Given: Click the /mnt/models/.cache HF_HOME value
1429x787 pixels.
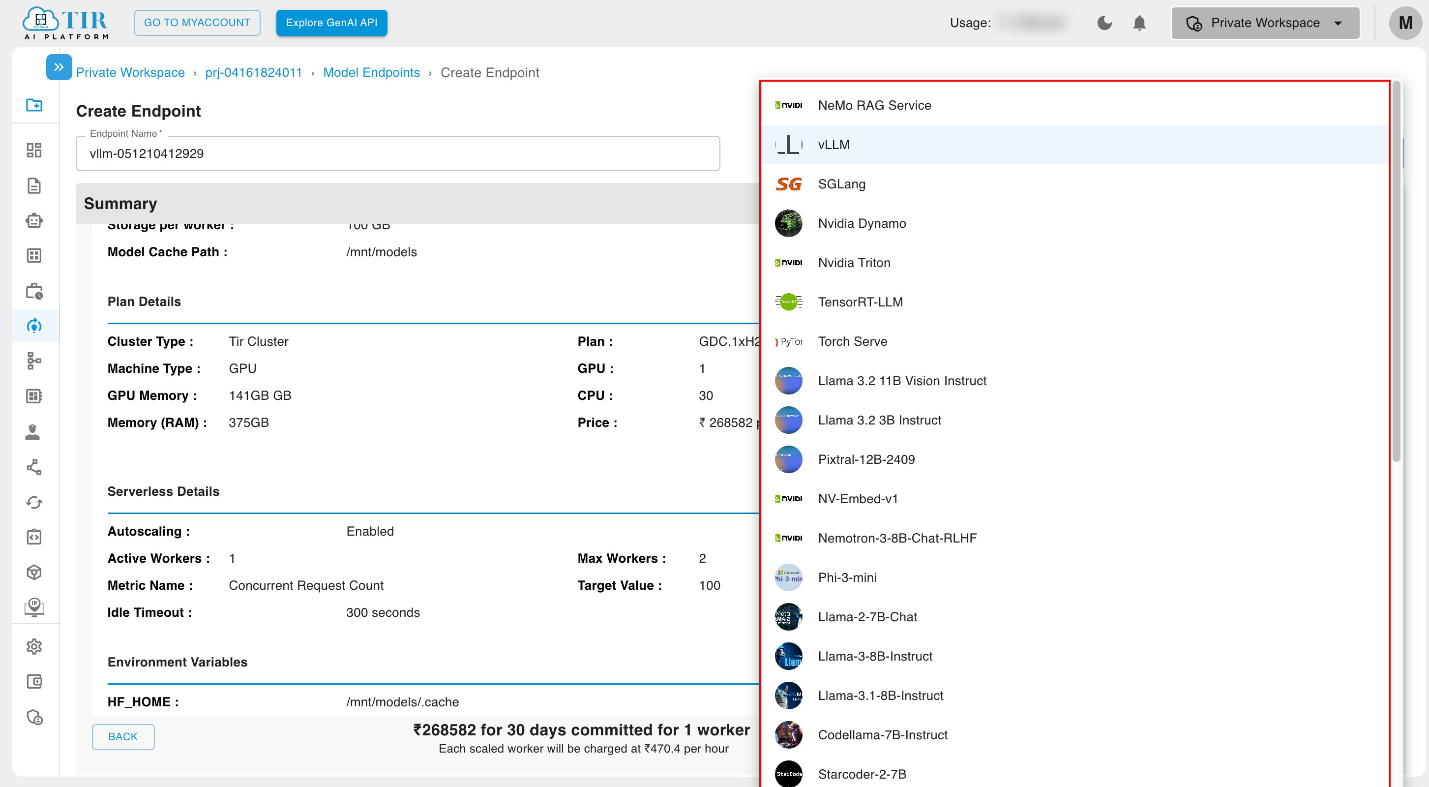Looking at the screenshot, I should pos(403,702).
